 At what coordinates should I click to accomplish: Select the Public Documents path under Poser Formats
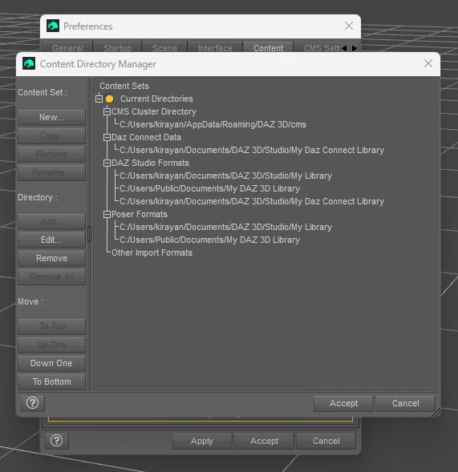pos(209,240)
